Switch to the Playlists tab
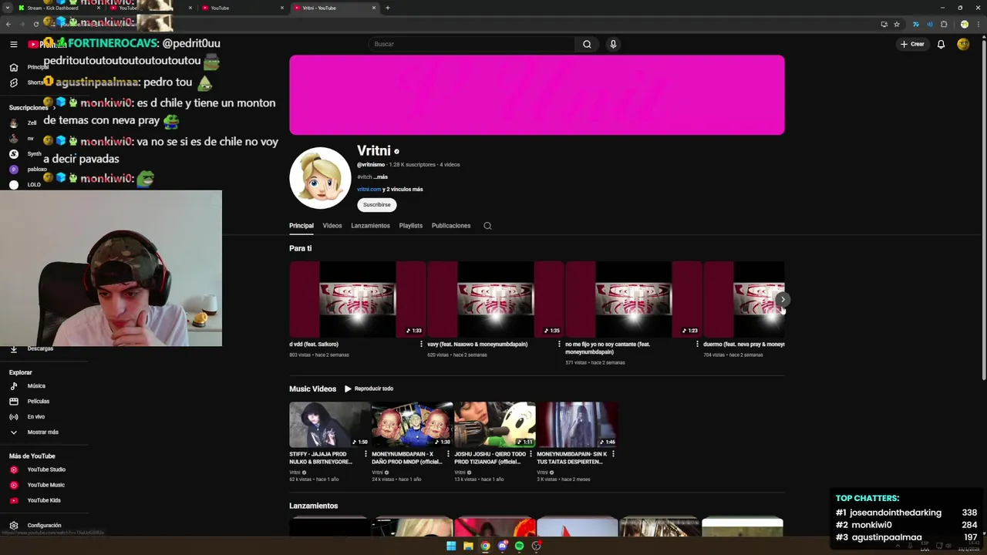Screen dimensions: 987x555 click(x=410, y=226)
